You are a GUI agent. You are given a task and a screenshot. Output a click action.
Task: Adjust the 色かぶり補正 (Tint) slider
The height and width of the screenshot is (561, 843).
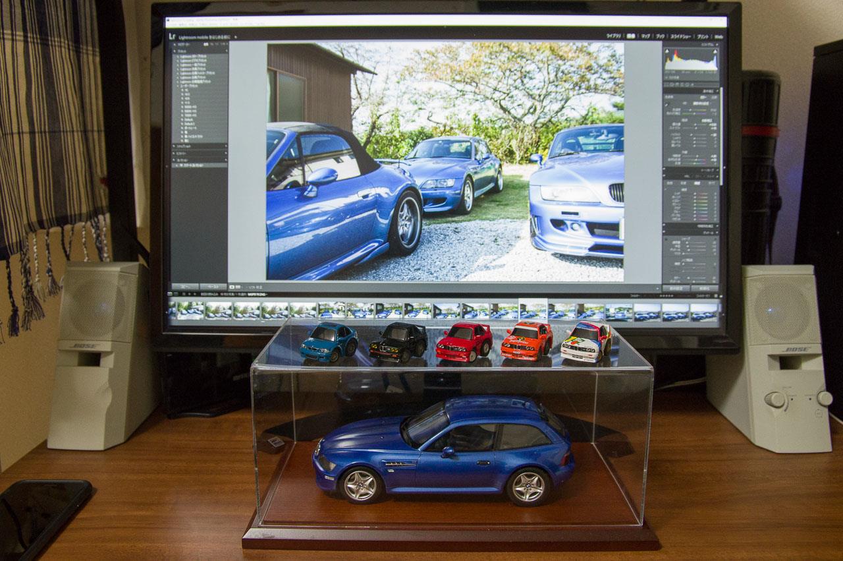point(694,113)
